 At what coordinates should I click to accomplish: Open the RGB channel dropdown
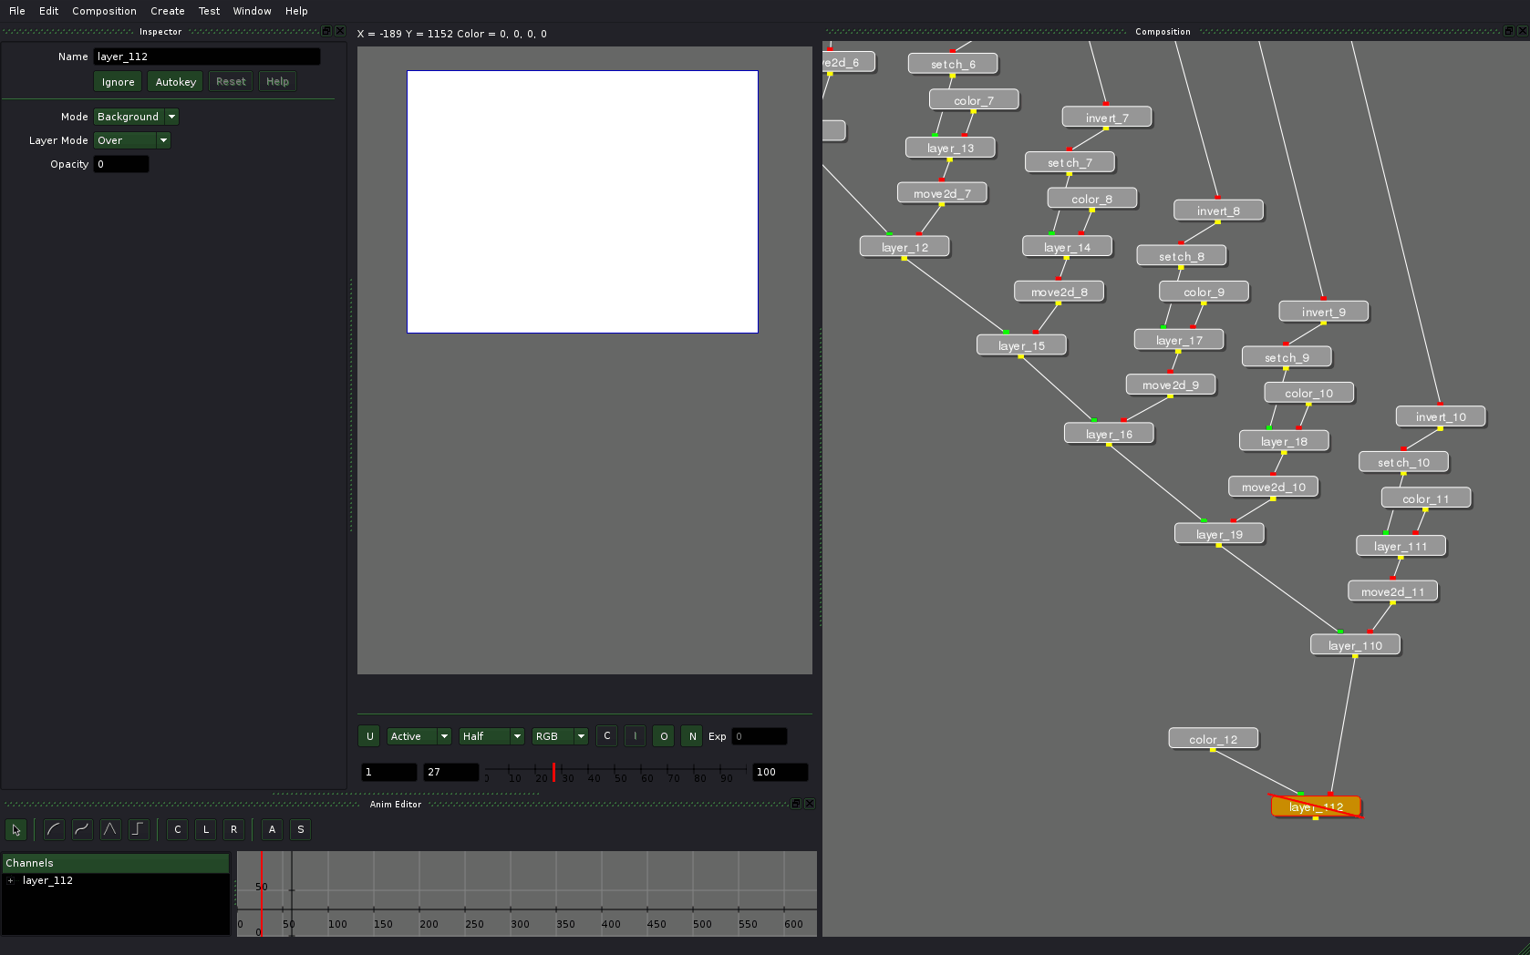(561, 736)
